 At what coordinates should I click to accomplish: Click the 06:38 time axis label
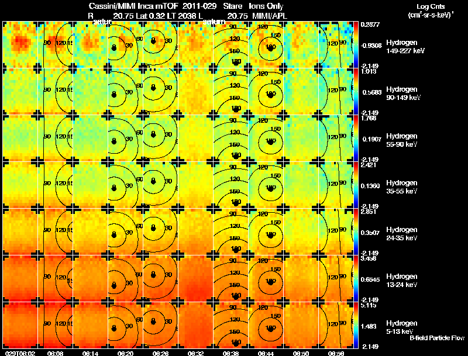(x=230, y=354)
